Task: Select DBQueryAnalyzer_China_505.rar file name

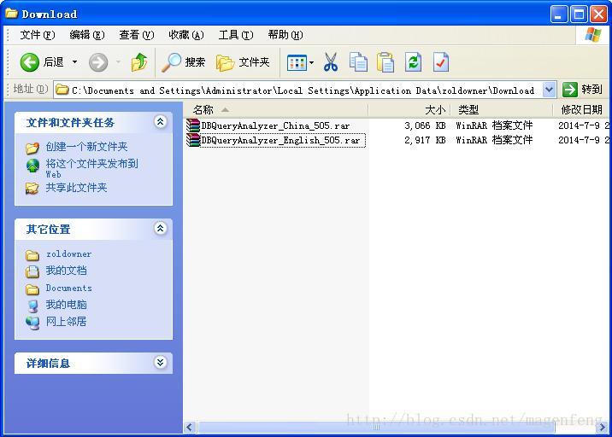Action: [x=275, y=125]
